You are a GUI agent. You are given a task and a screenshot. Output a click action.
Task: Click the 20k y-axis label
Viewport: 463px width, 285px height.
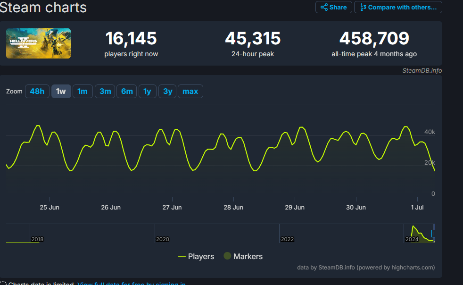coord(430,163)
